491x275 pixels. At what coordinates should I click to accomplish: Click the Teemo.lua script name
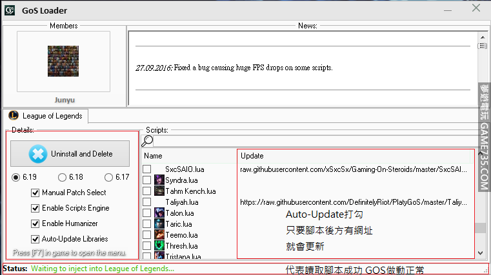[x=181, y=235]
